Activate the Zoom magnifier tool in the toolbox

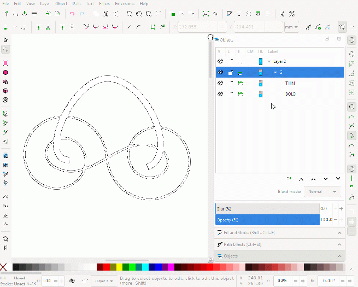(x=5, y=239)
